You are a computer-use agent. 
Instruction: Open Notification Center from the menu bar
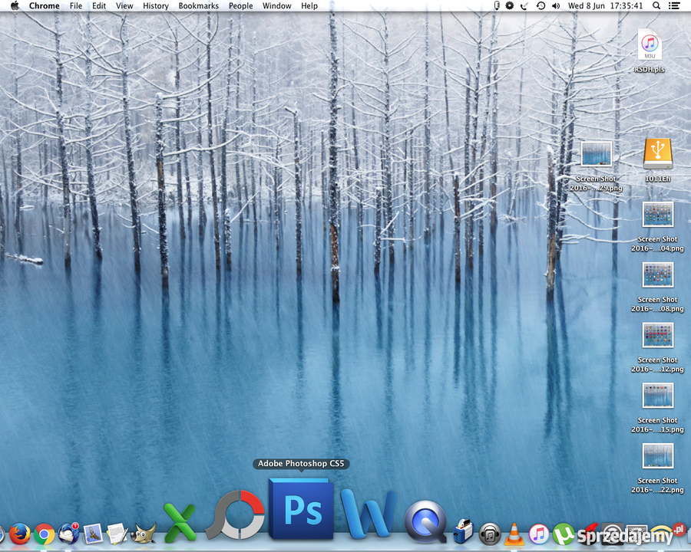673,6
